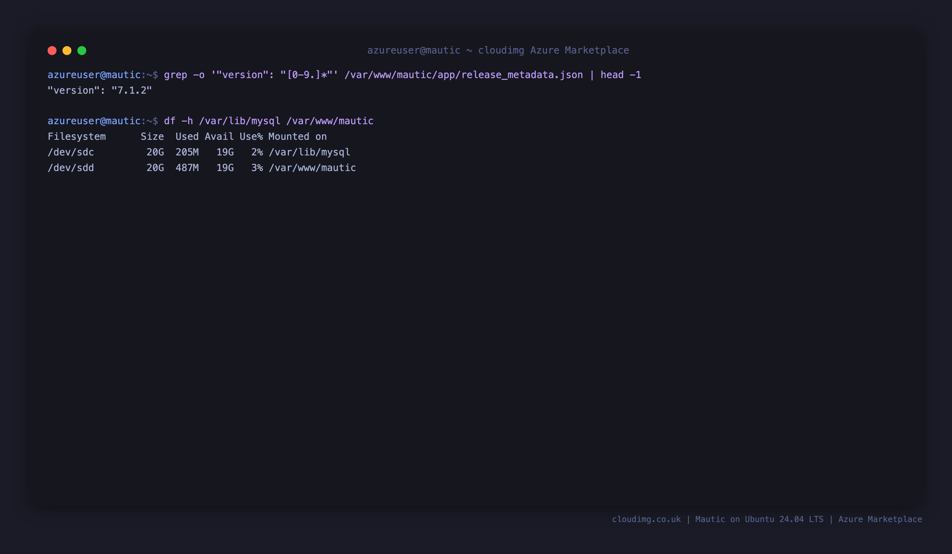Screen dimensions: 952x554
Task: Click the /dev/sdc filesystem entry
Action: pyautogui.click(x=71, y=152)
